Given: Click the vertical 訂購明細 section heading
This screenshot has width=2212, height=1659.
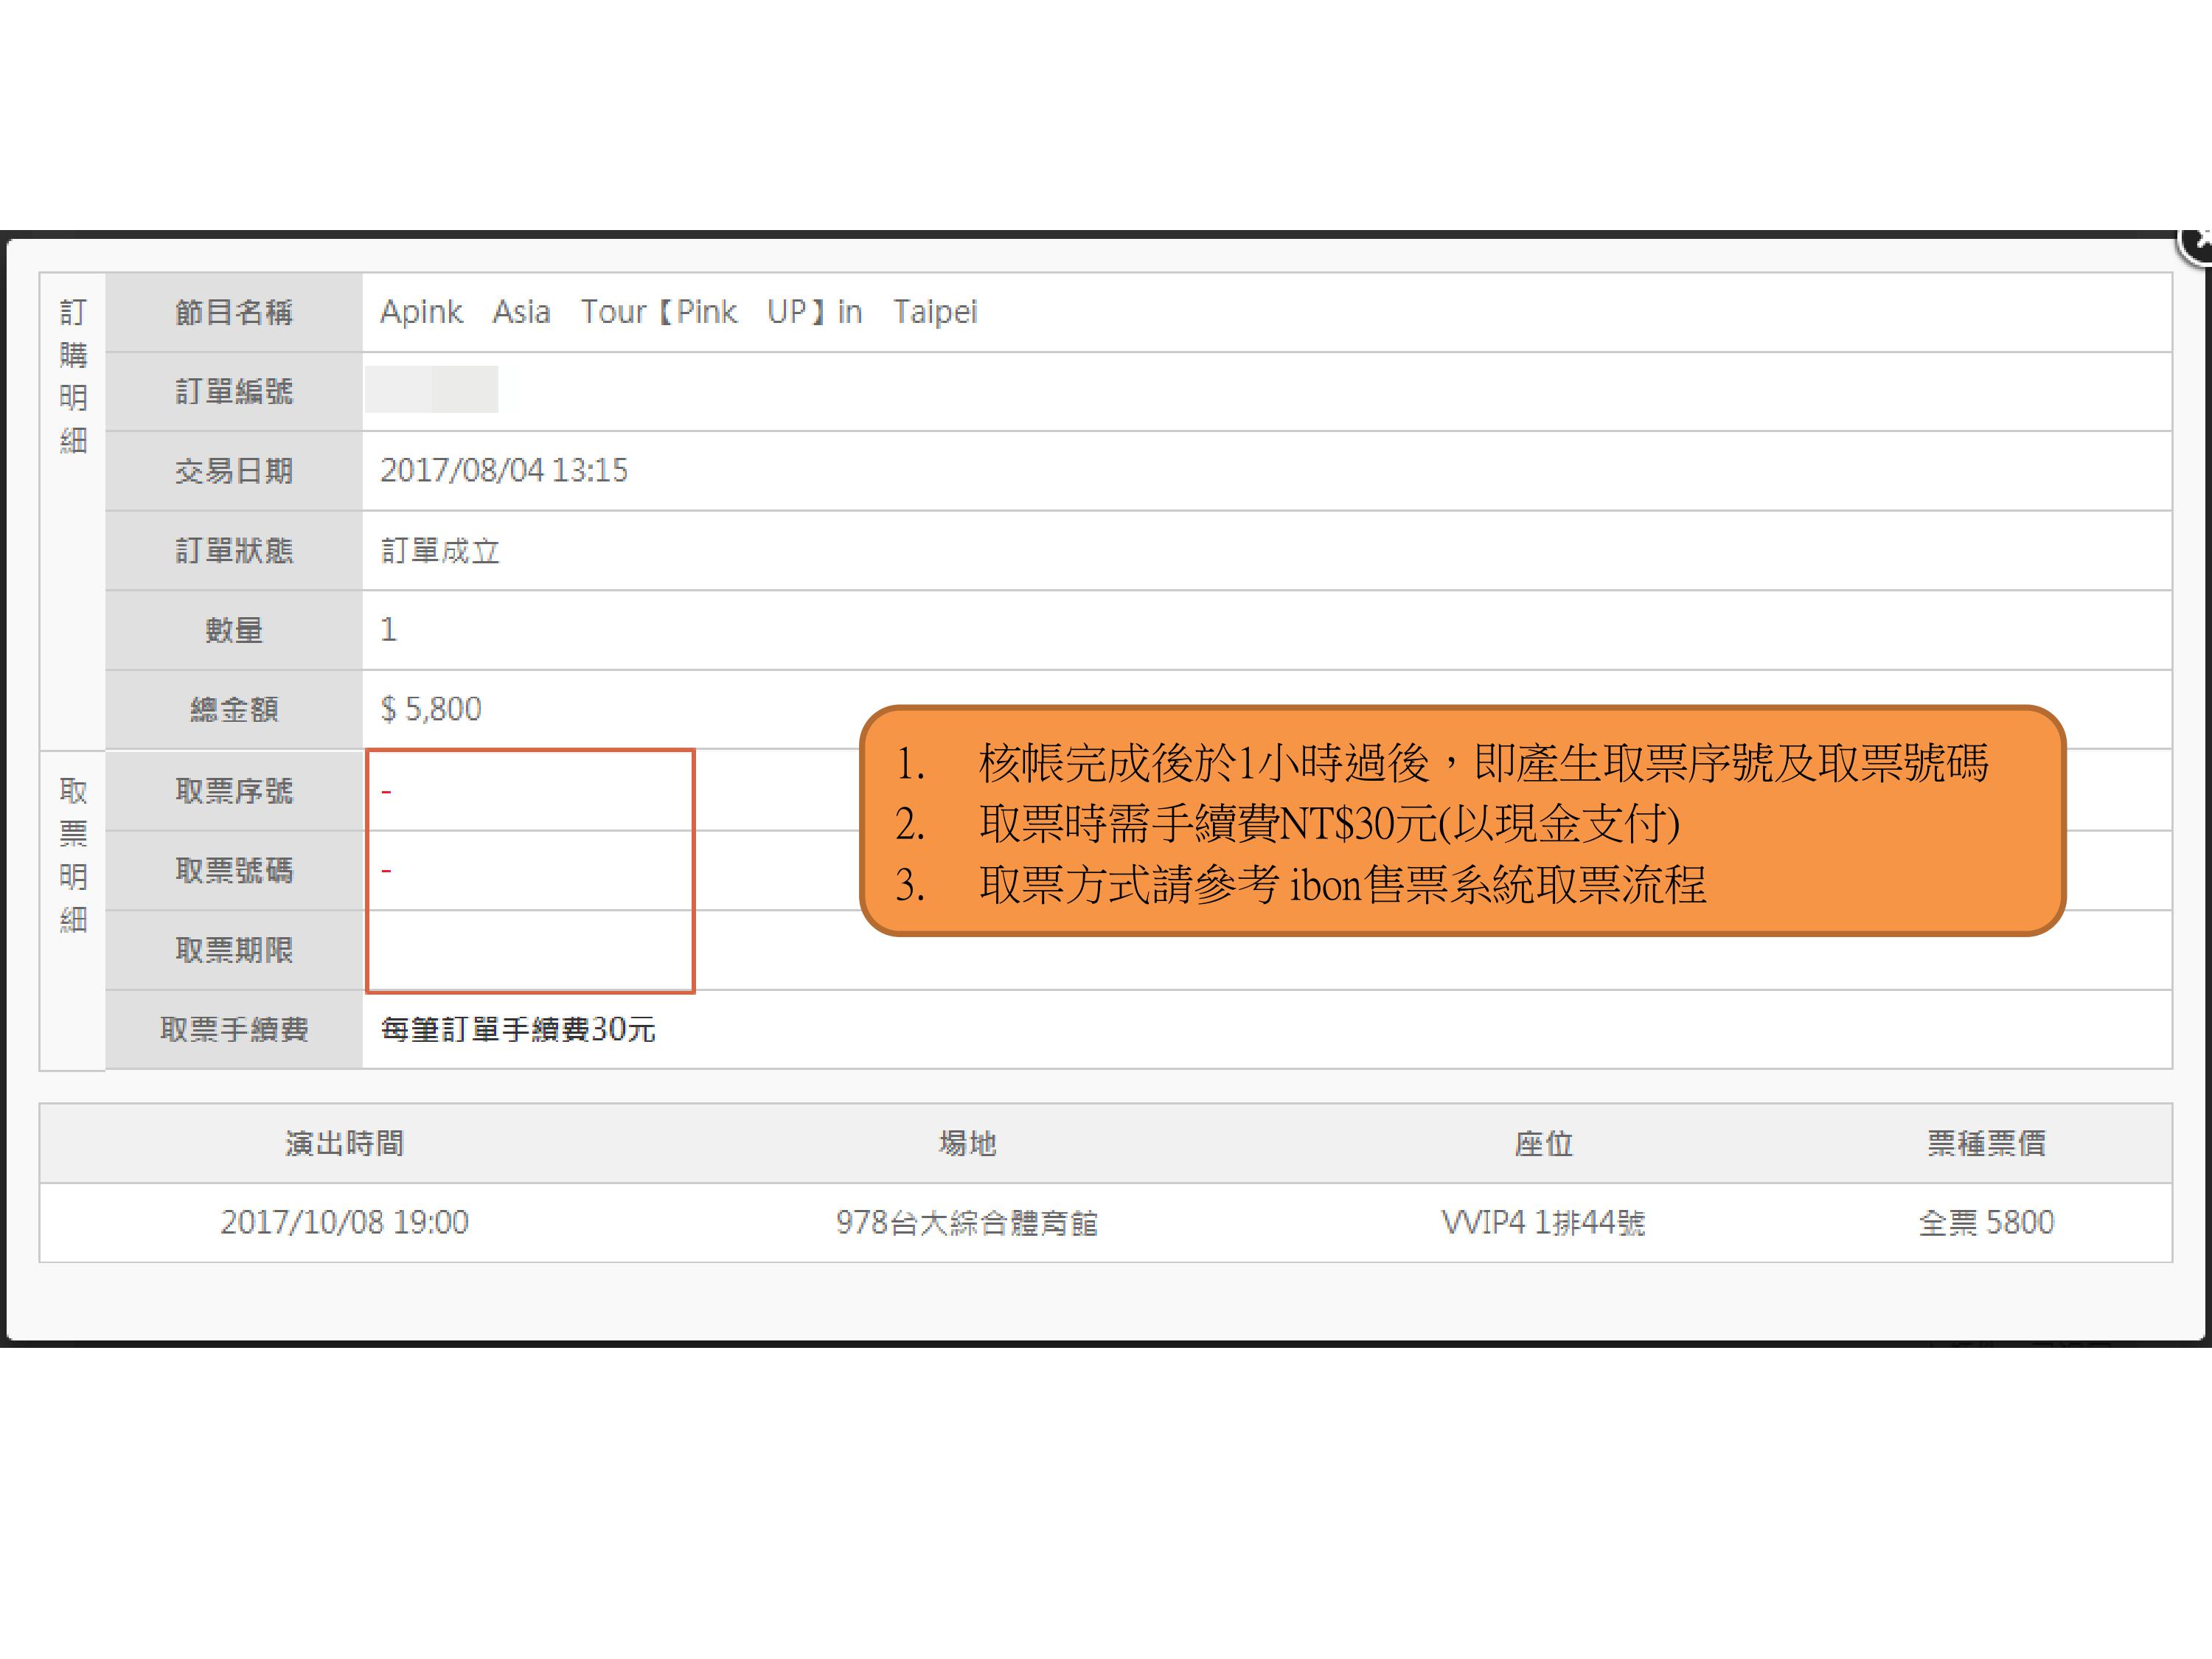Looking at the screenshot, I should tap(73, 376).
